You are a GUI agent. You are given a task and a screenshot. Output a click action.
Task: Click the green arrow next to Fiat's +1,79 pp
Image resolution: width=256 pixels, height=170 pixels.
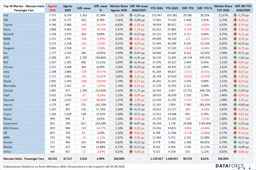coord(235,15)
